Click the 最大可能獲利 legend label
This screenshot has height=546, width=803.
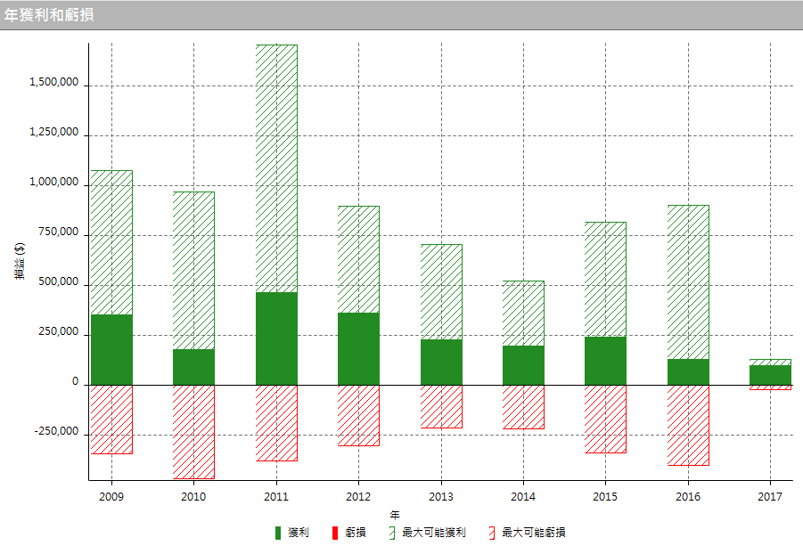click(434, 533)
